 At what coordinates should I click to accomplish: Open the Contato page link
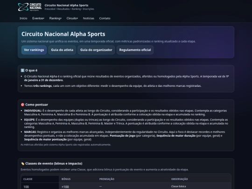tap(105, 18)
